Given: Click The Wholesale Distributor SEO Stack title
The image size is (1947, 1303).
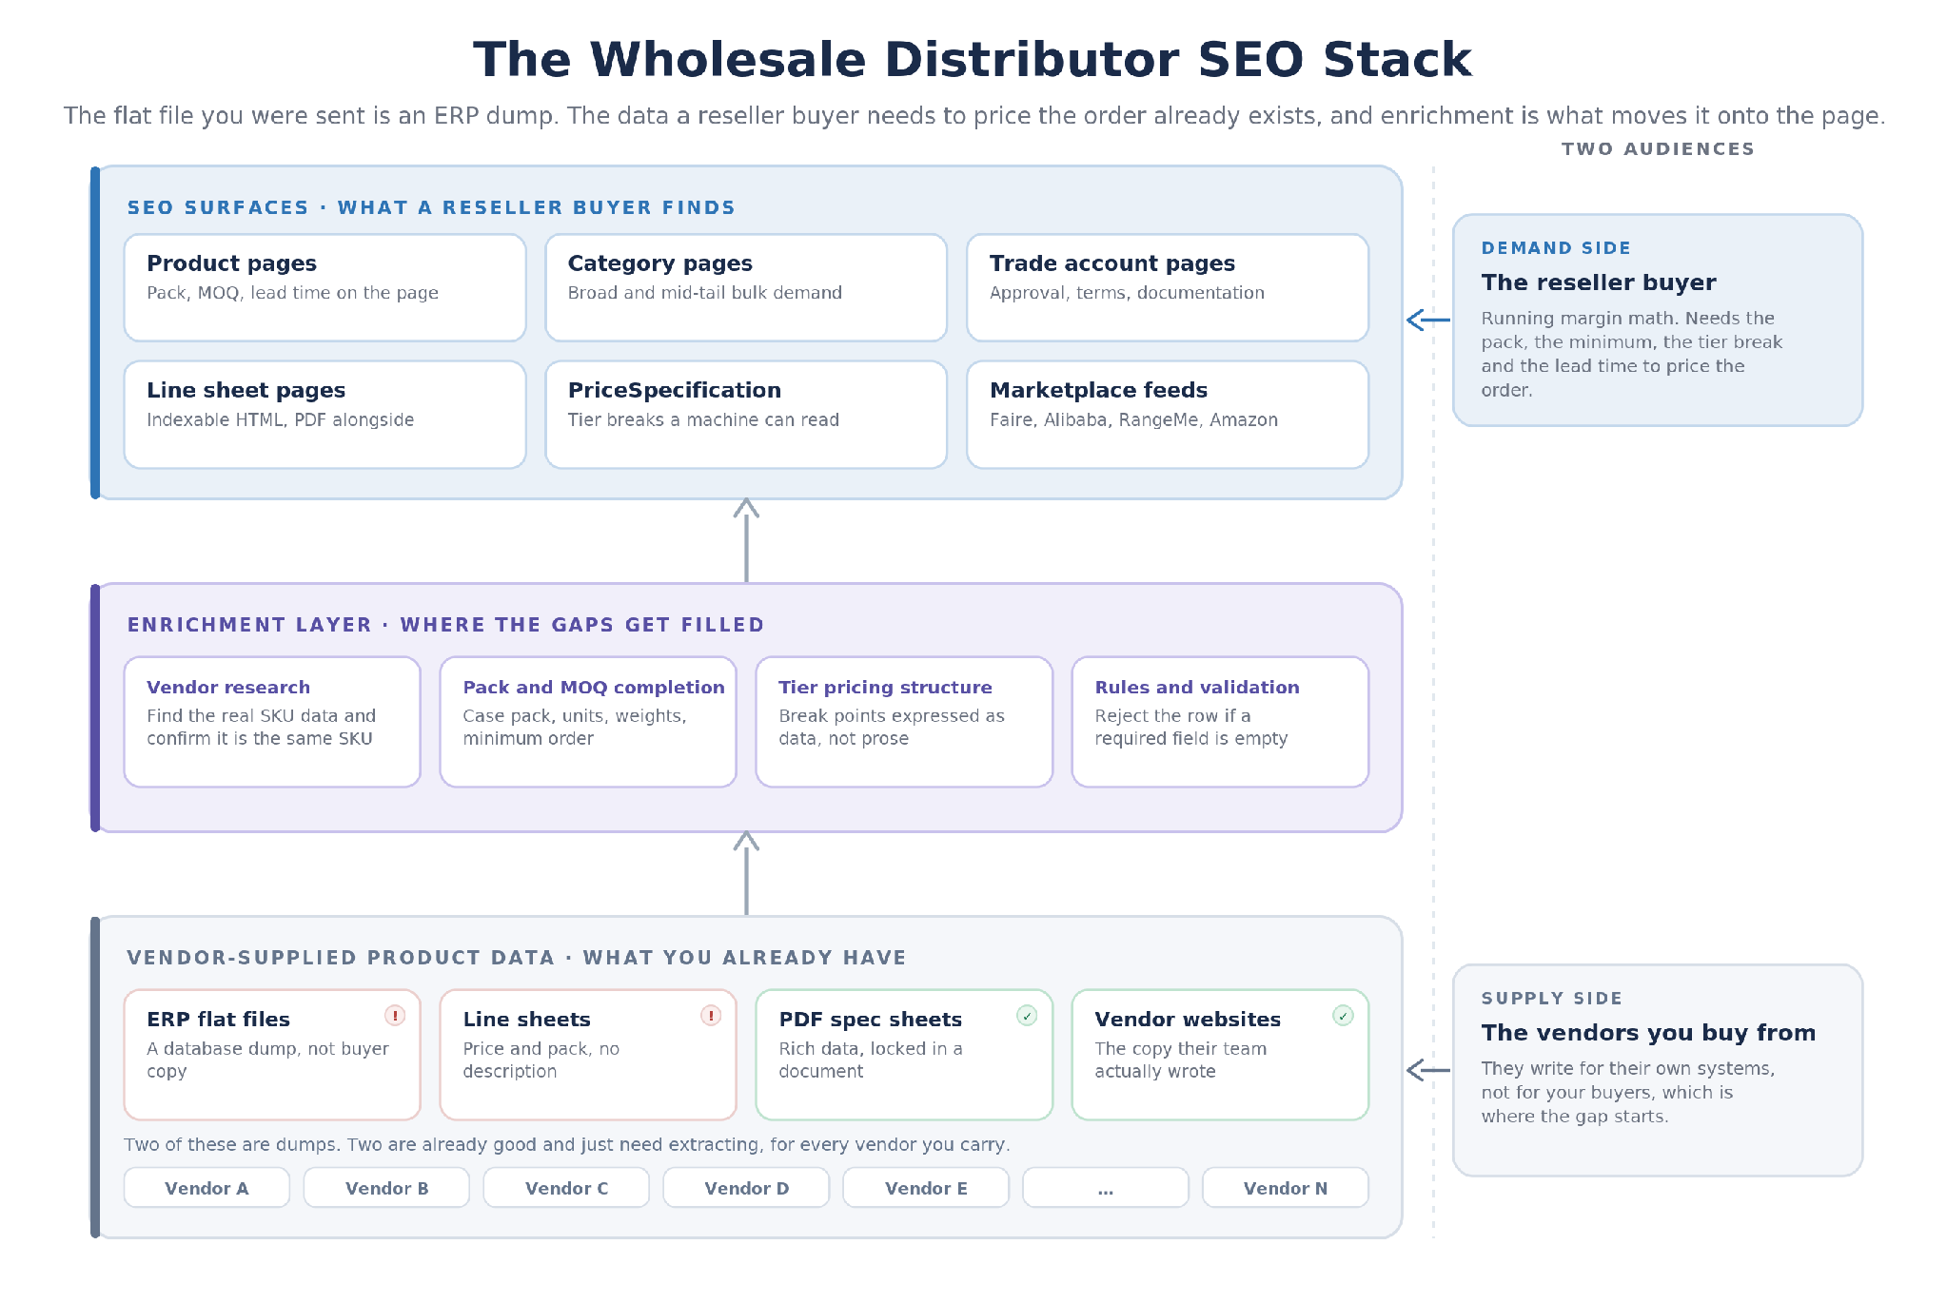Looking at the screenshot, I should pyautogui.click(x=973, y=60).
